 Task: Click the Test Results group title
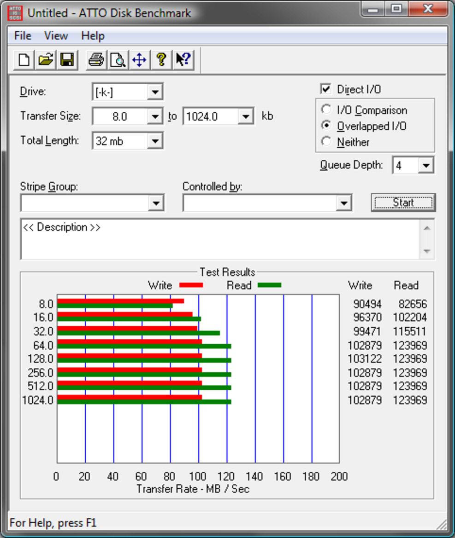pyautogui.click(x=228, y=272)
